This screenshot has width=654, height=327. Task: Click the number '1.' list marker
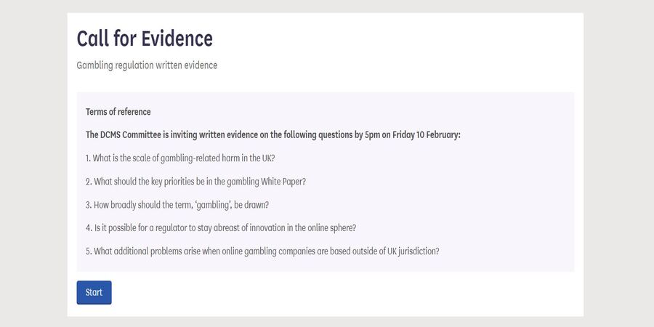click(89, 158)
